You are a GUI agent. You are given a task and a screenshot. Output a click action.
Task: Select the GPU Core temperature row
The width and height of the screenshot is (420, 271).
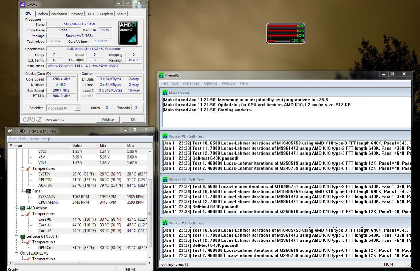[77, 248]
